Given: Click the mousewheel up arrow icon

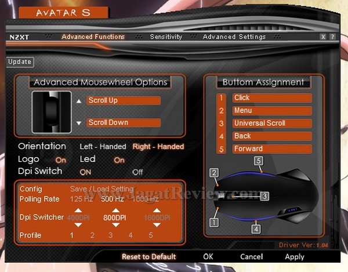Looking at the screenshot, I should pos(79,101).
